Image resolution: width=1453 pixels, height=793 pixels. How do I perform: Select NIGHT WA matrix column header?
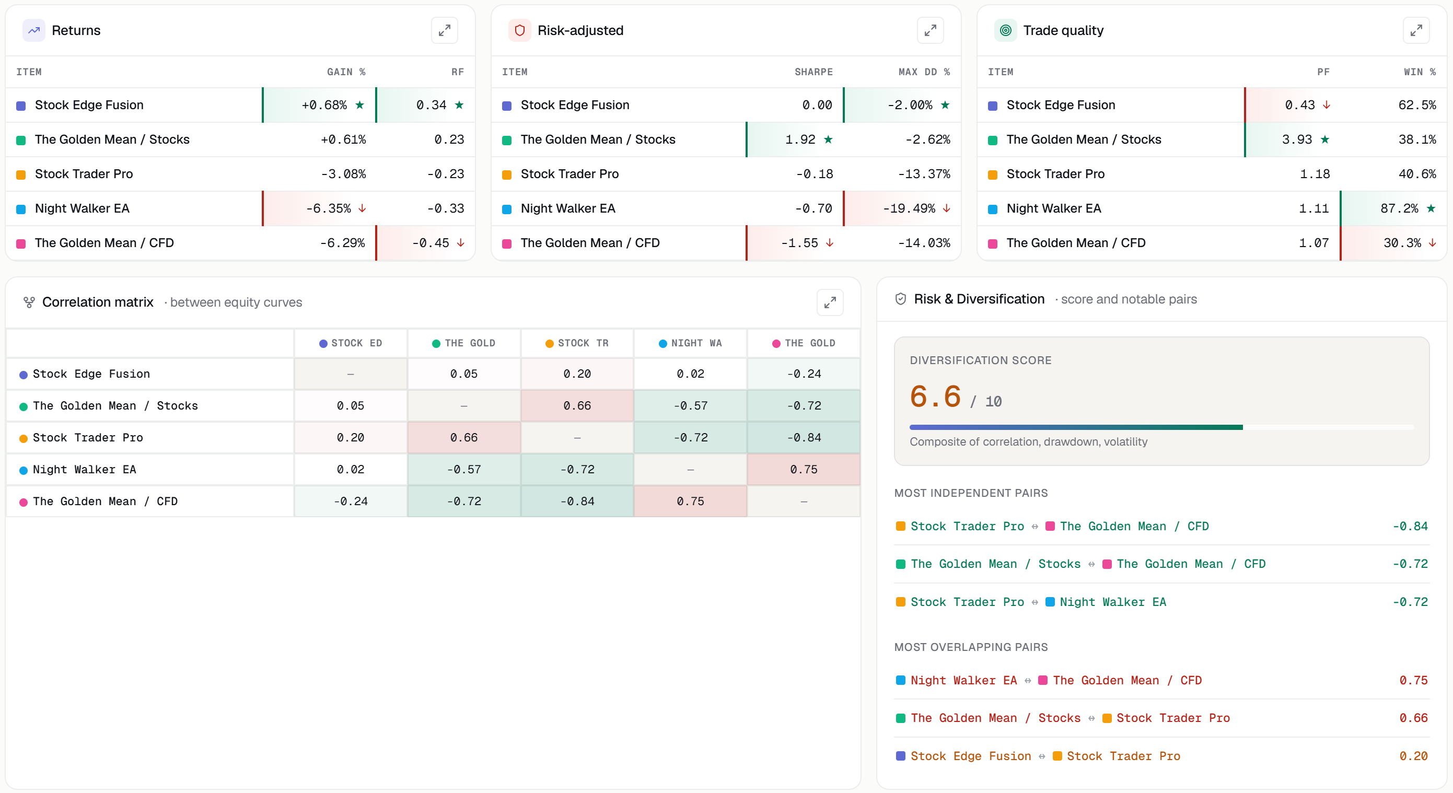[x=690, y=343]
